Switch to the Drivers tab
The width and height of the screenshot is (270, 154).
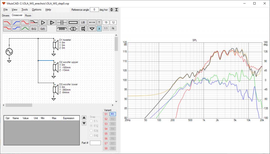[6, 16]
